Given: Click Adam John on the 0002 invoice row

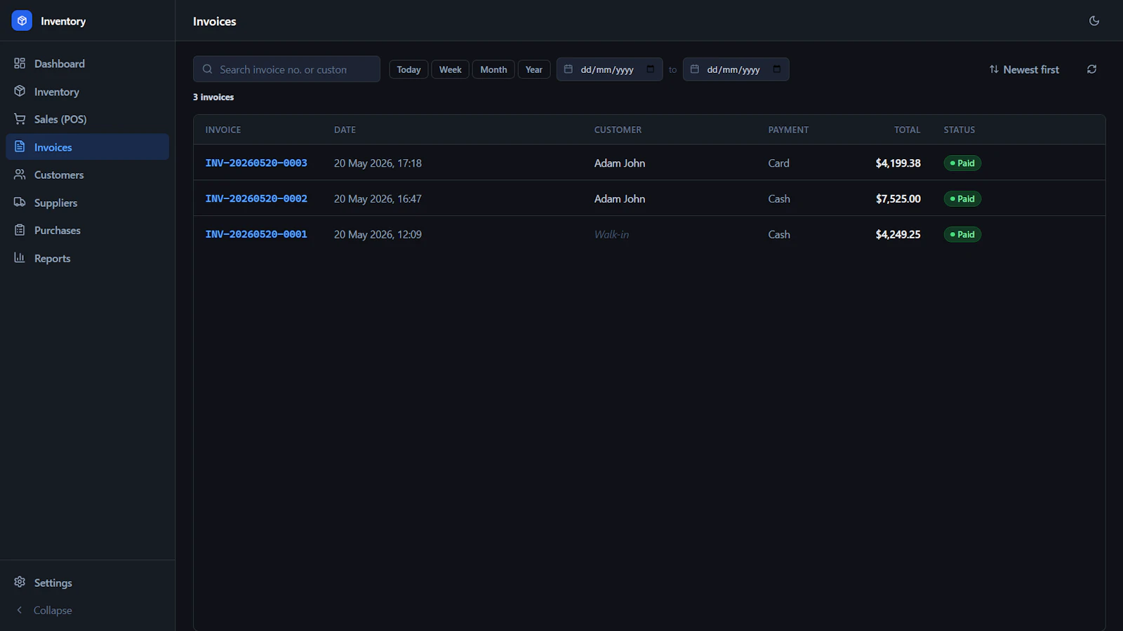Looking at the screenshot, I should 620,198.
